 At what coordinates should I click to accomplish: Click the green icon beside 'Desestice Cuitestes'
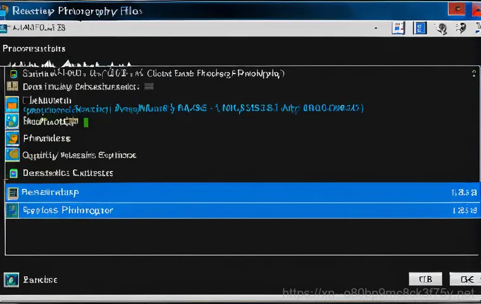pos(13,172)
